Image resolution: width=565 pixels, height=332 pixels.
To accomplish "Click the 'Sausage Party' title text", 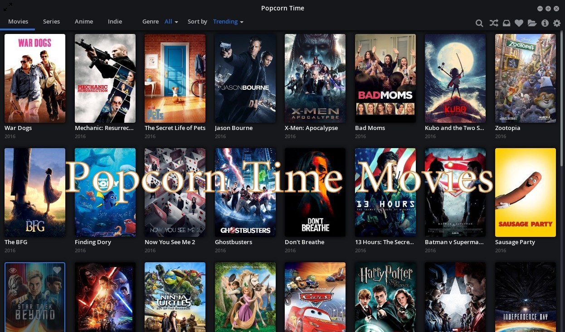I will (x=515, y=242).
